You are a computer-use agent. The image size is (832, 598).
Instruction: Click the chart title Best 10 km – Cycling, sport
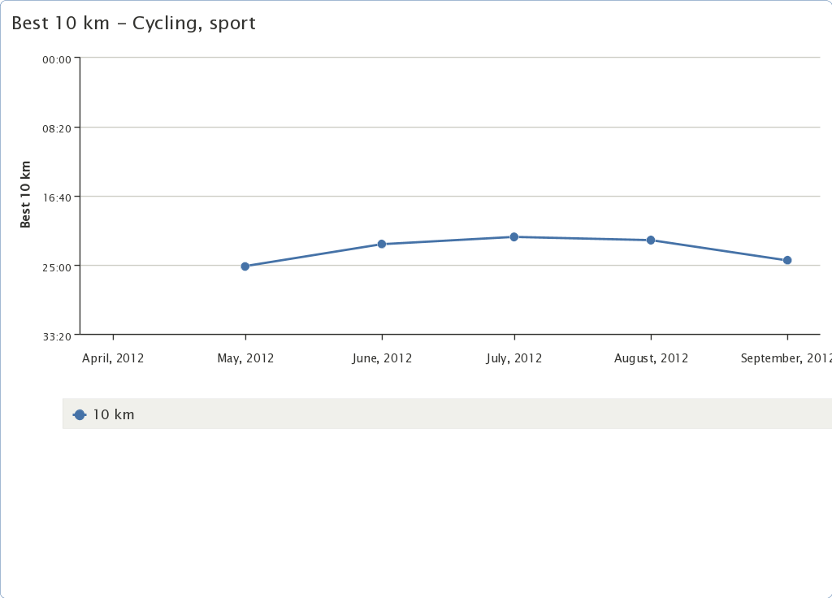pyautogui.click(x=133, y=24)
